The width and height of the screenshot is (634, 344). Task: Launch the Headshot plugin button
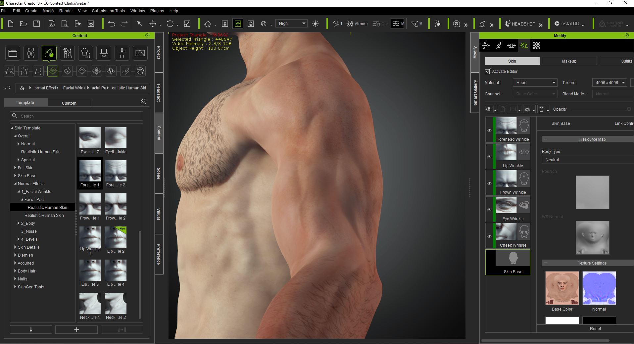[x=520, y=24]
